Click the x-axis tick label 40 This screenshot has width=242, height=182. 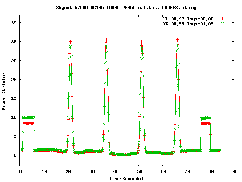[116, 171]
